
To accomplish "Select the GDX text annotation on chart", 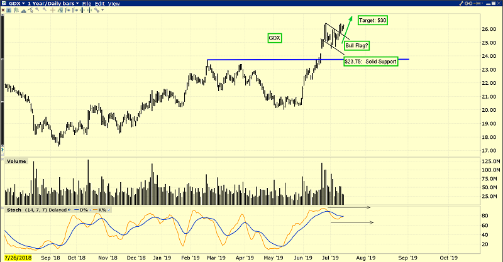I will (x=274, y=38).
